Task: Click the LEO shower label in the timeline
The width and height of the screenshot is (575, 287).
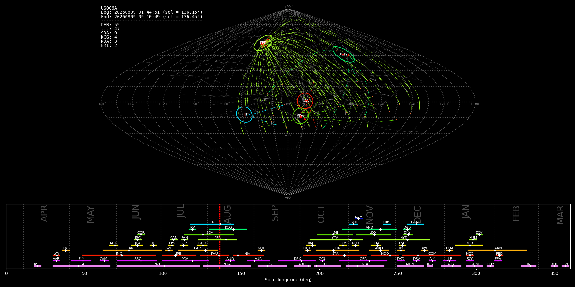Action: [x=372, y=232]
